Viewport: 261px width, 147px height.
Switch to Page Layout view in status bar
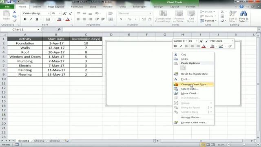(x=208, y=145)
